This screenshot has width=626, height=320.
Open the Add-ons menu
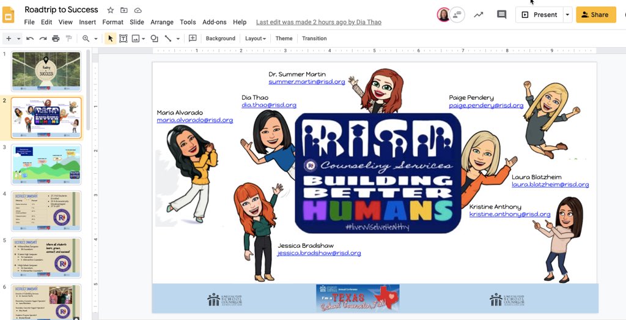[215, 23]
